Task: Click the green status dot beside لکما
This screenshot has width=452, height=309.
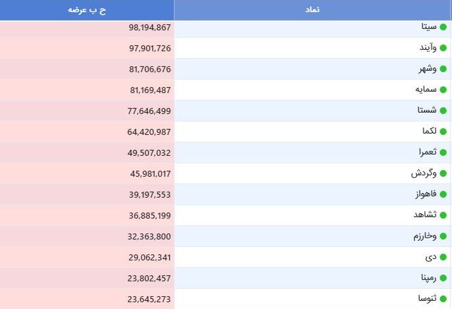Action: (443, 132)
